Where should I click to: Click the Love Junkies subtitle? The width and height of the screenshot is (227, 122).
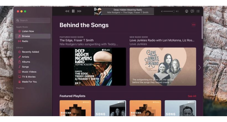pos(138,44)
